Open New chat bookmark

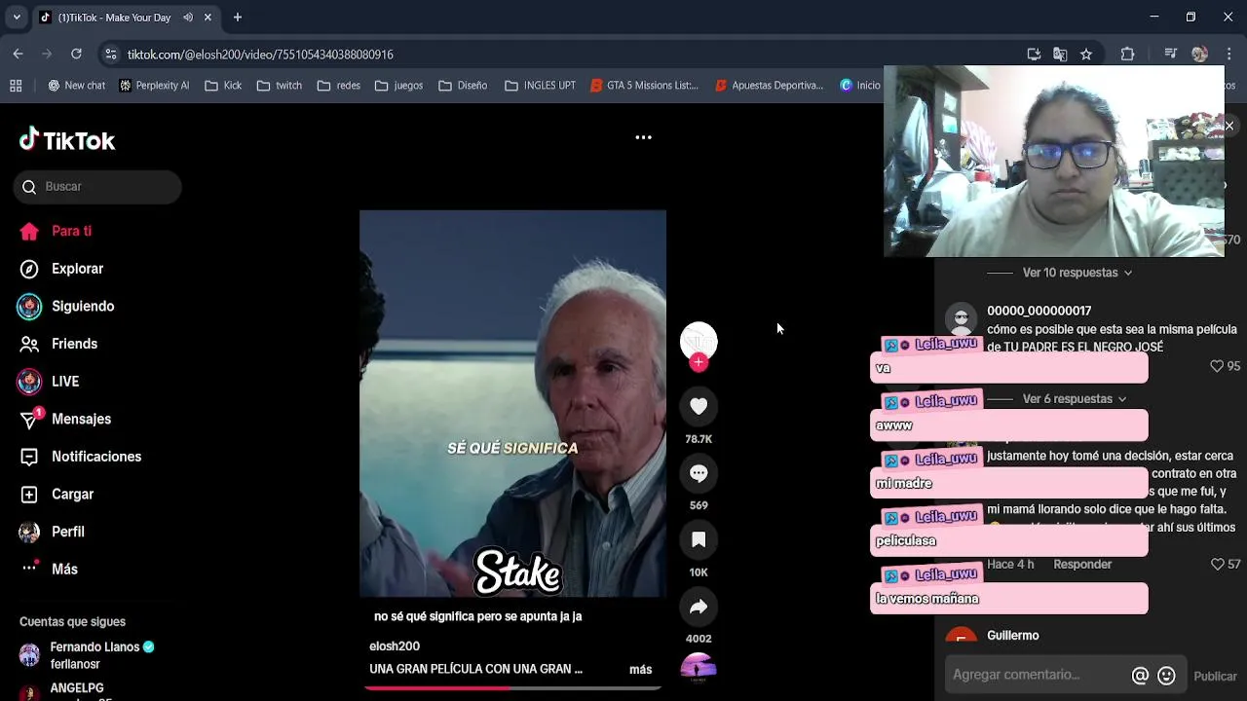point(76,86)
